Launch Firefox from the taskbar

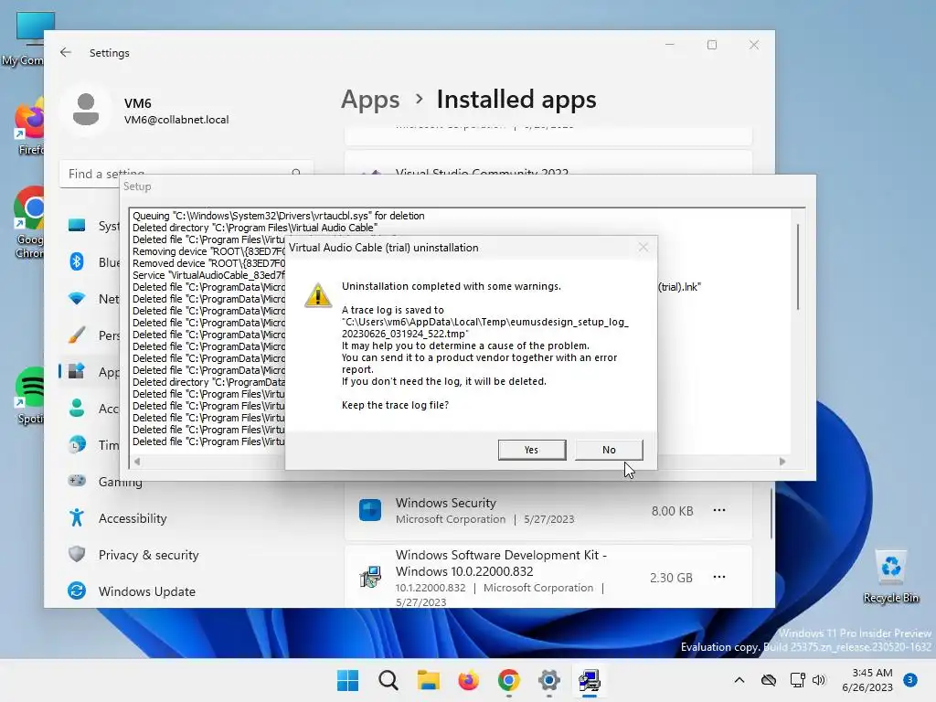coord(469,680)
